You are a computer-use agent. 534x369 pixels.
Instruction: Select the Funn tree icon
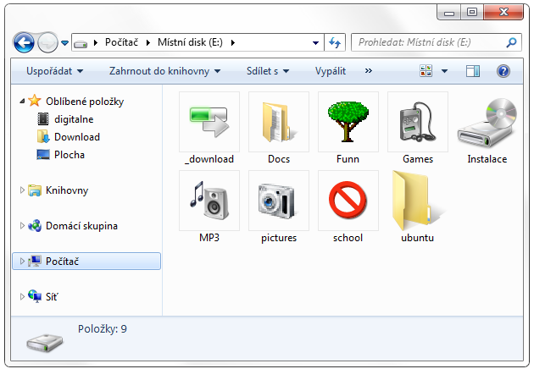(348, 122)
